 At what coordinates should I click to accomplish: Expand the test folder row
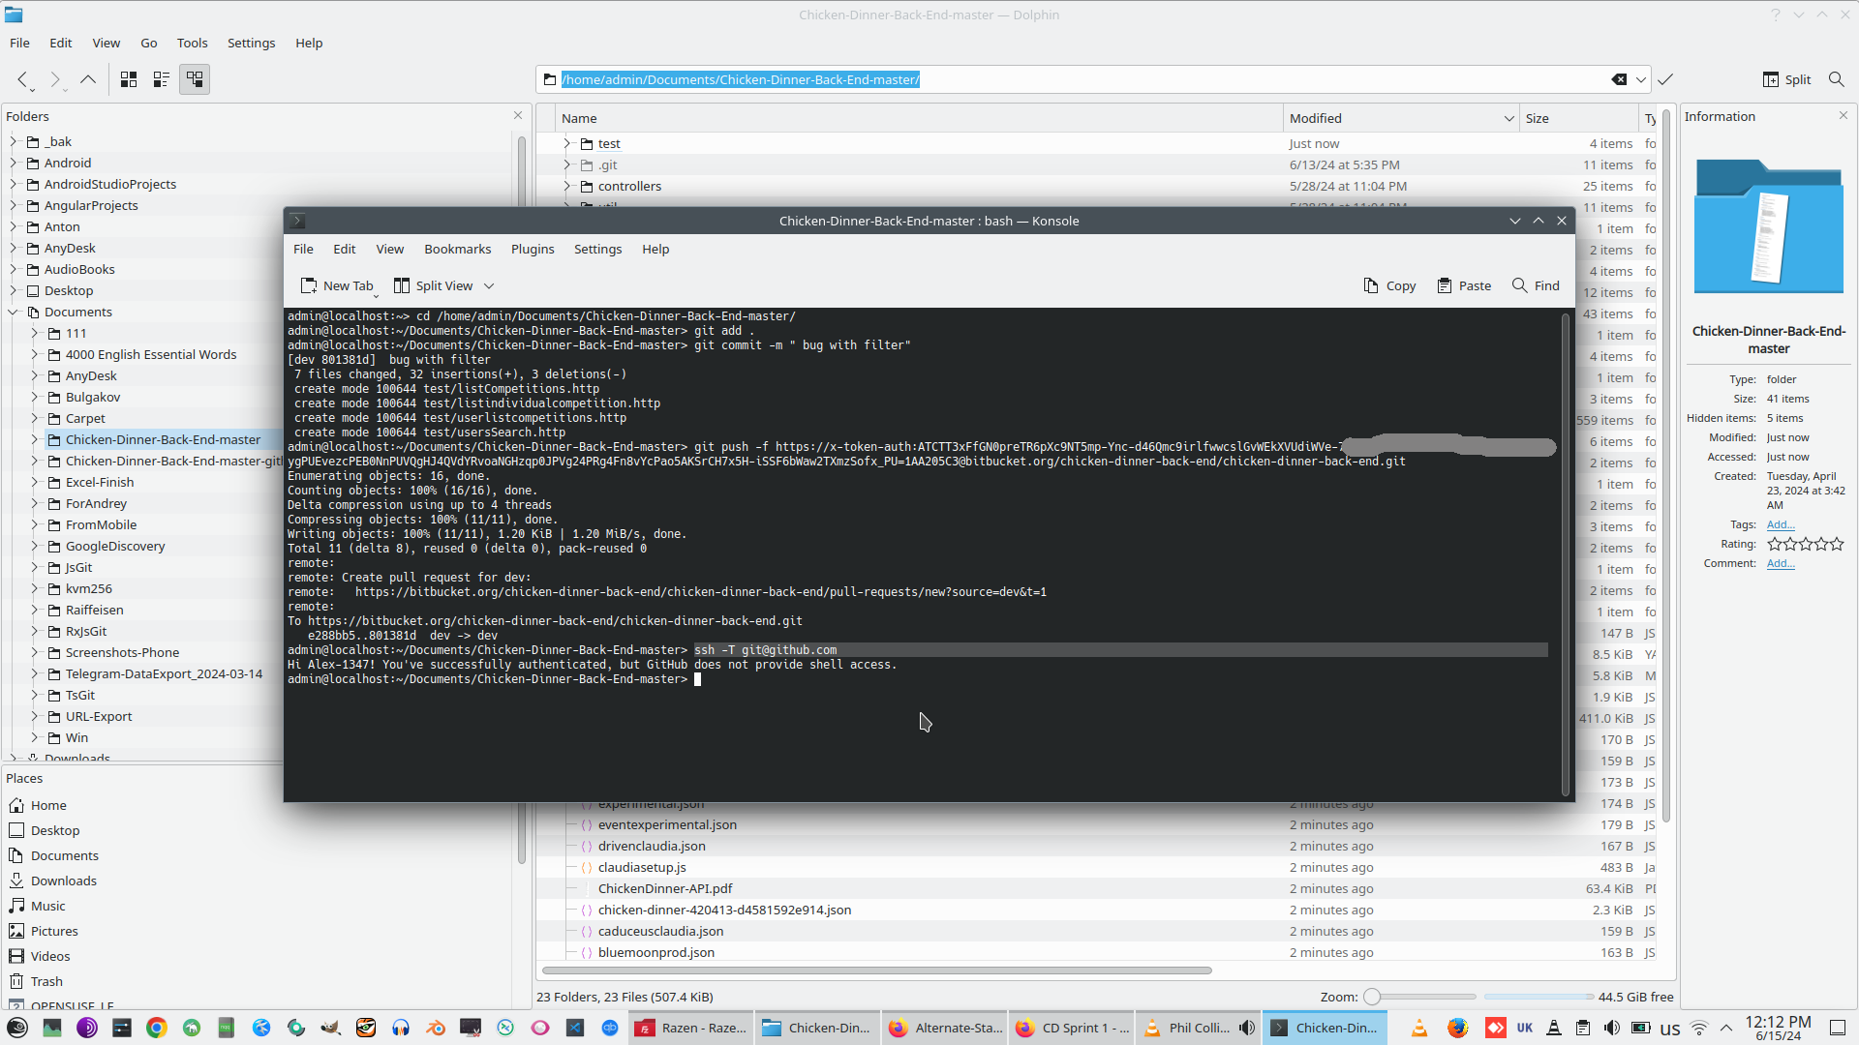click(567, 143)
